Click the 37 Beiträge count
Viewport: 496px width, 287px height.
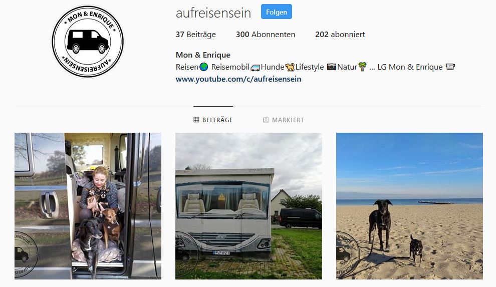[196, 35]
